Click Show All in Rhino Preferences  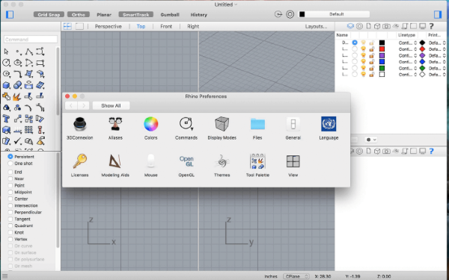point(111,106)
